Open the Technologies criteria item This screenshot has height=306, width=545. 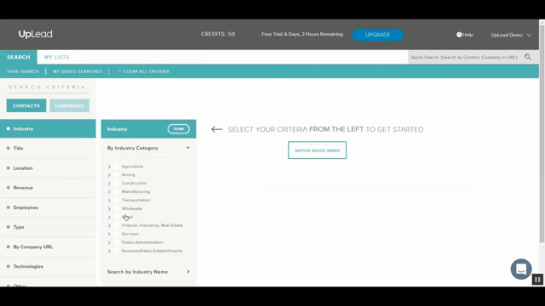[x=48, y=266]
